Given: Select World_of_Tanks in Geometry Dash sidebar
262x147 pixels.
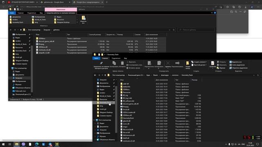Looking at the screenshot, I should pyautogui.click(x=104, y=96).
